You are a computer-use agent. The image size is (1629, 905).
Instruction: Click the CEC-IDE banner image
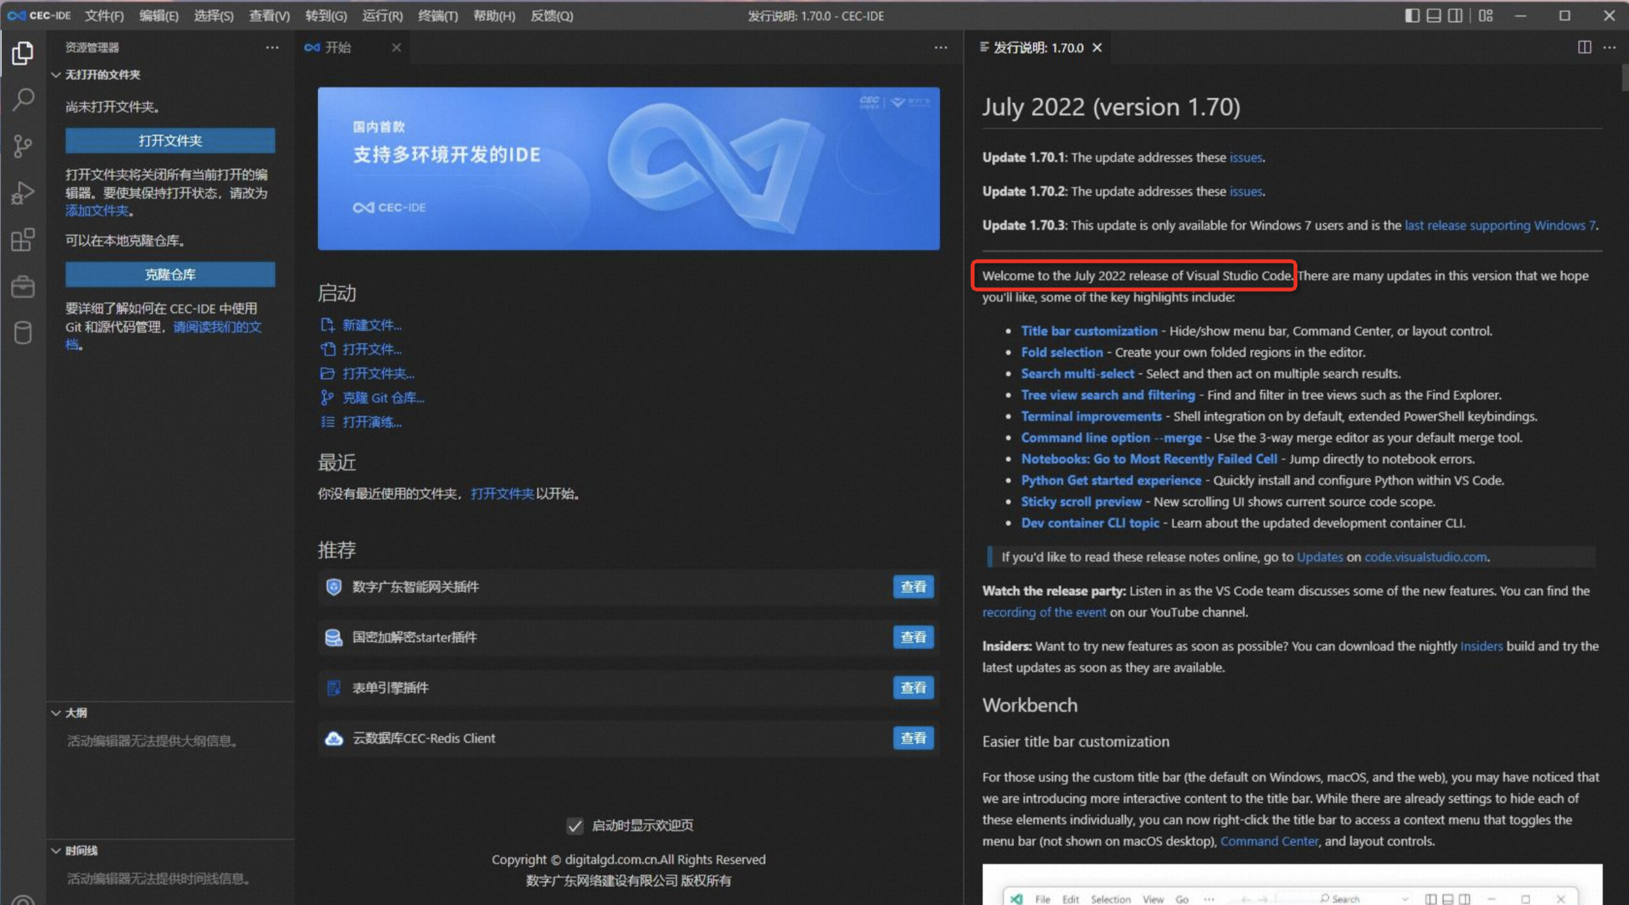629,169
